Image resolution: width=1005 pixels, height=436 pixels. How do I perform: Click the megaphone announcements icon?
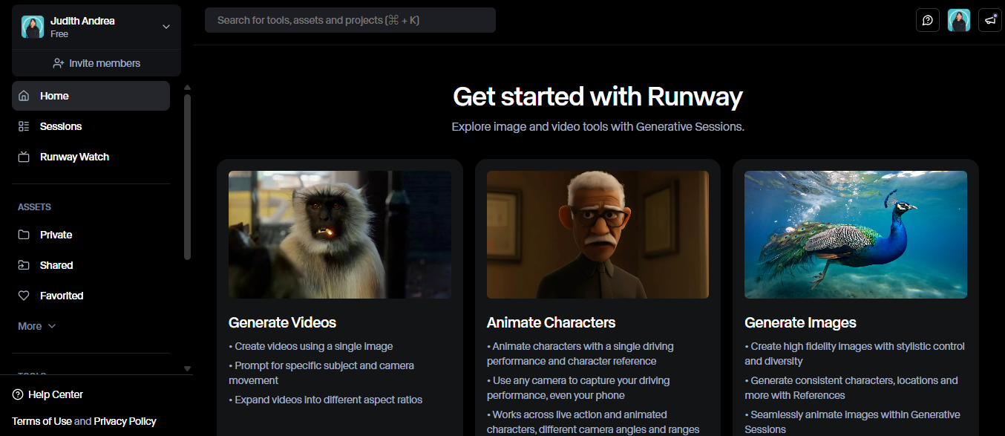pos(990,20)
